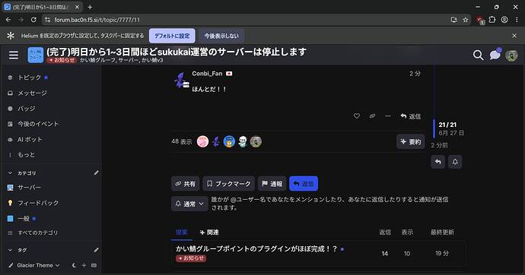The height and width of the screenshot is (275, 525).
Task: Click the 要約 summarize button
Action: tap(411, 142)
